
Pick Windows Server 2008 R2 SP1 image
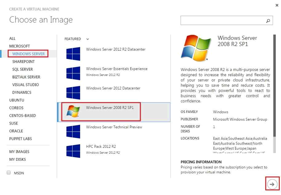tap(113, 112)
